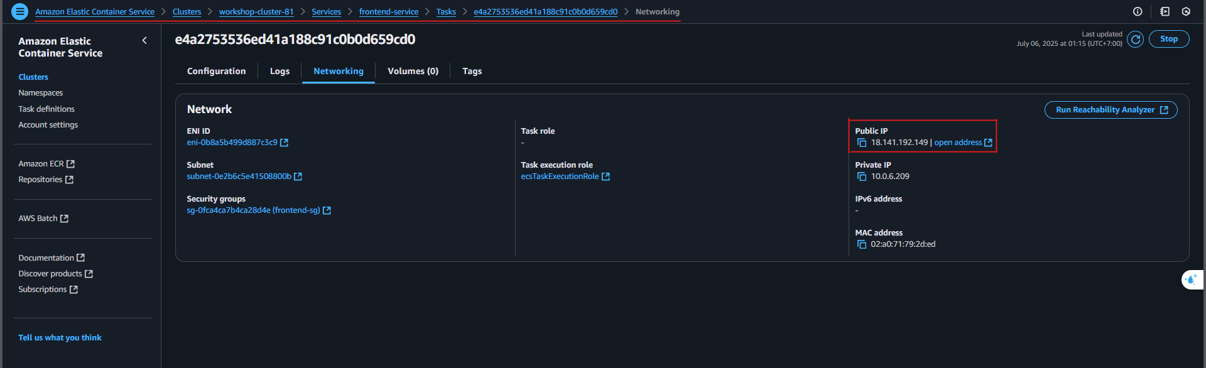Copy the public IP 18.141.192.149
Image resolution: width=1206 pixels, height=368 pixels.
click(862, 143)
